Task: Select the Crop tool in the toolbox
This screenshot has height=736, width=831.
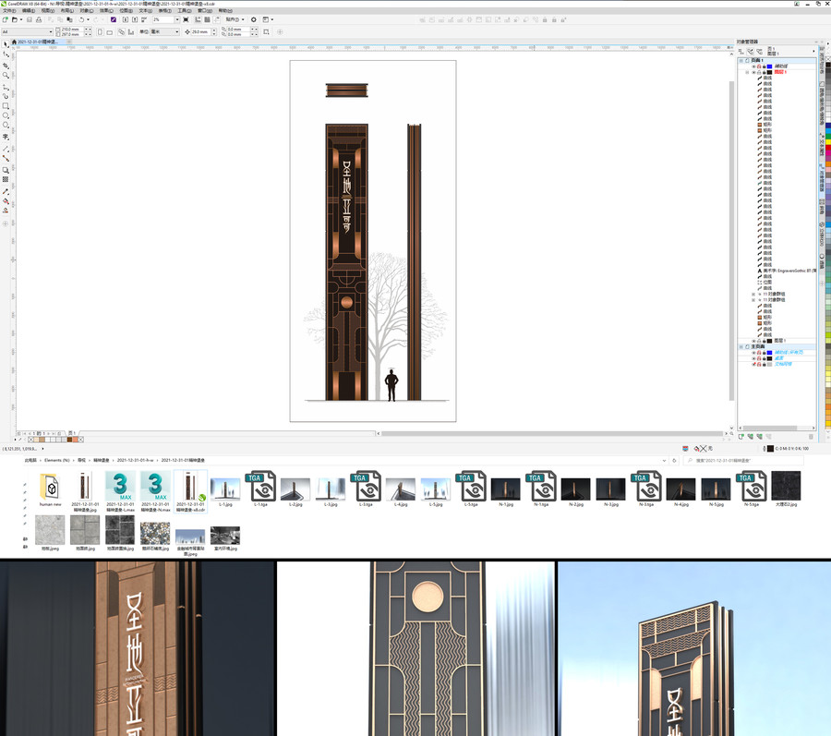Action: [x=6, y=66]
